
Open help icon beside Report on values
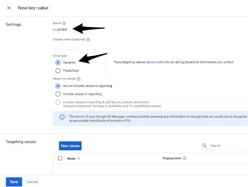[x=78, y=79]
